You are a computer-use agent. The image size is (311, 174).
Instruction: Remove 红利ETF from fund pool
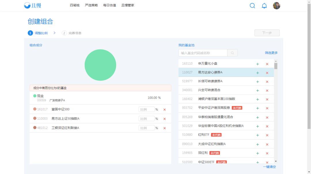tap(267, 135)
